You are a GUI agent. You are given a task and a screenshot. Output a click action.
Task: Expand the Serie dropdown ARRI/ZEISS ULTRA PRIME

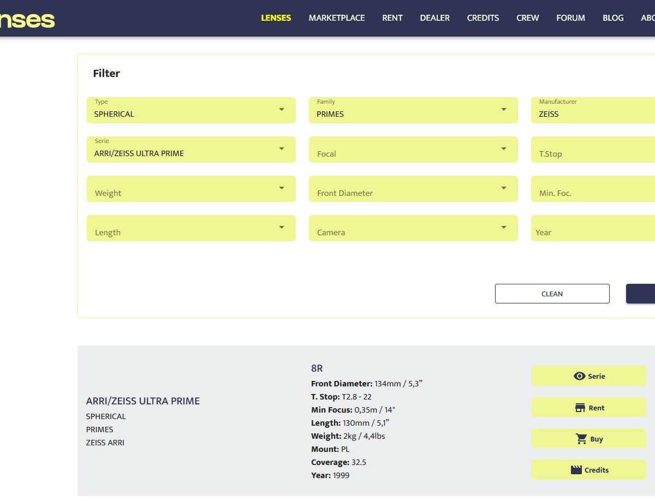(x=191, y=150)
